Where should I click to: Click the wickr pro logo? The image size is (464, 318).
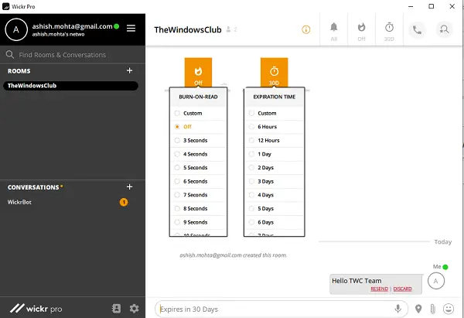36,309
